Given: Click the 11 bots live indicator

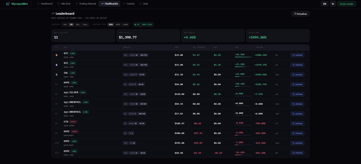Looking at the screenshot, I should pyautogui.click(x=143, y=25).
